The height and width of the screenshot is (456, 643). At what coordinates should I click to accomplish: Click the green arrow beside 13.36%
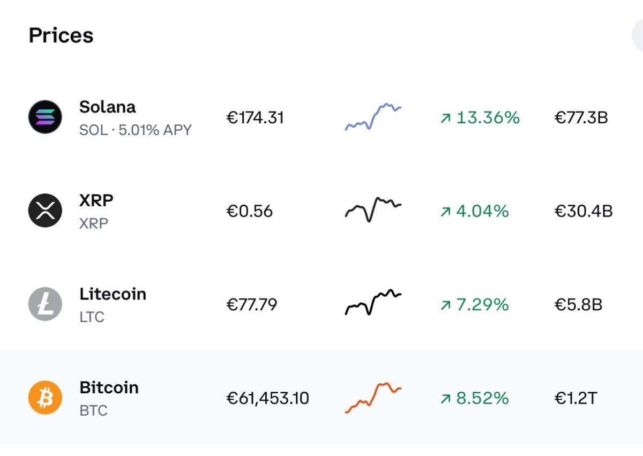click(x=445, y=118)
